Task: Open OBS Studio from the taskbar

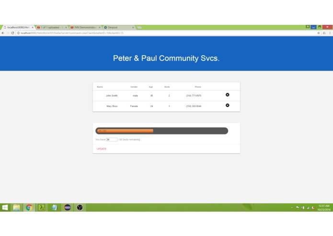Action: (x=80, y=207)
